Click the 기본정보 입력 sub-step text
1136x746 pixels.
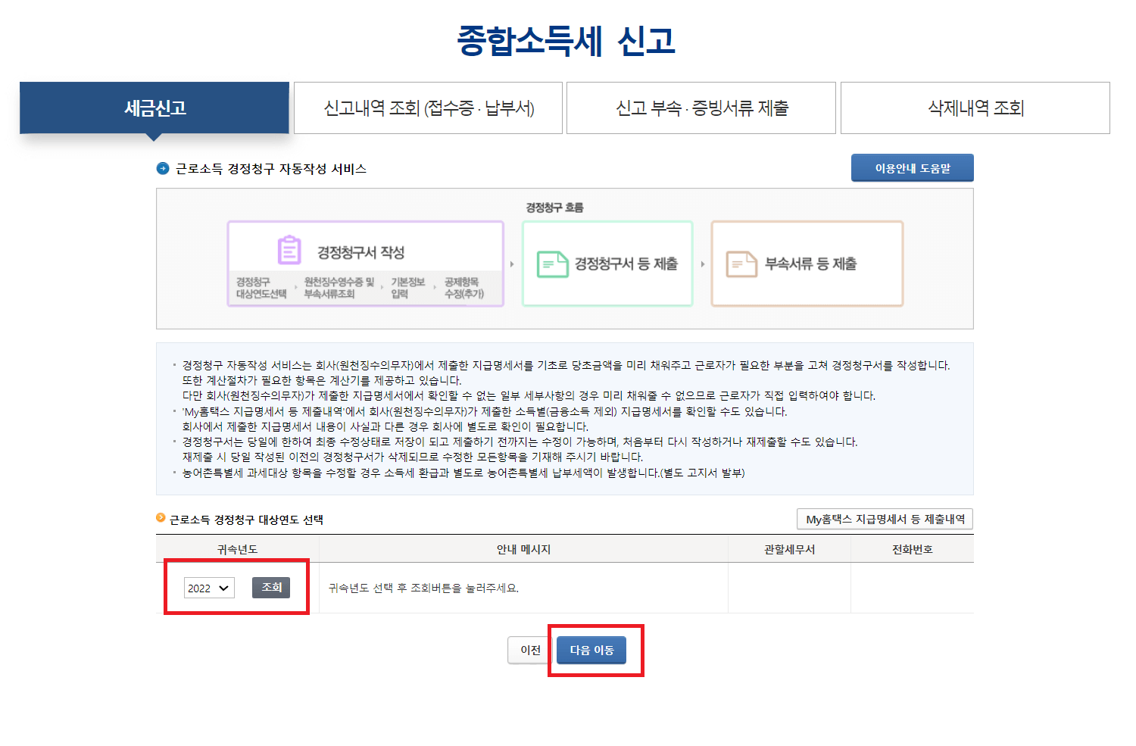point(408,288)
